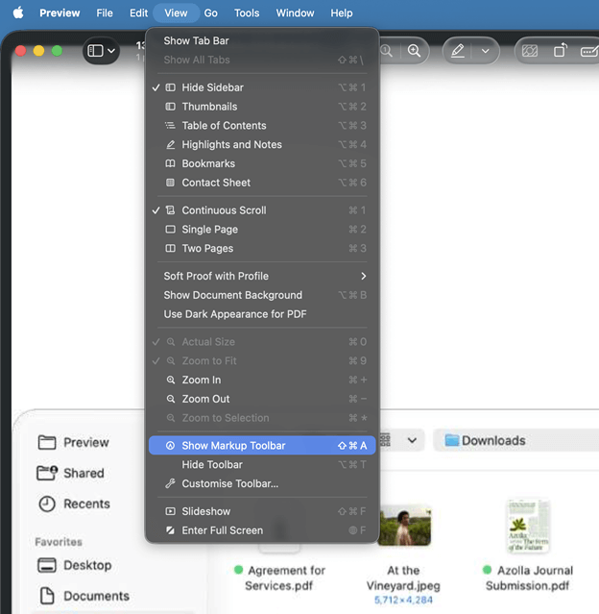Open the Downloads folder location popup
599x614 pixels.
pyautogui.click(x=492, y=440)
